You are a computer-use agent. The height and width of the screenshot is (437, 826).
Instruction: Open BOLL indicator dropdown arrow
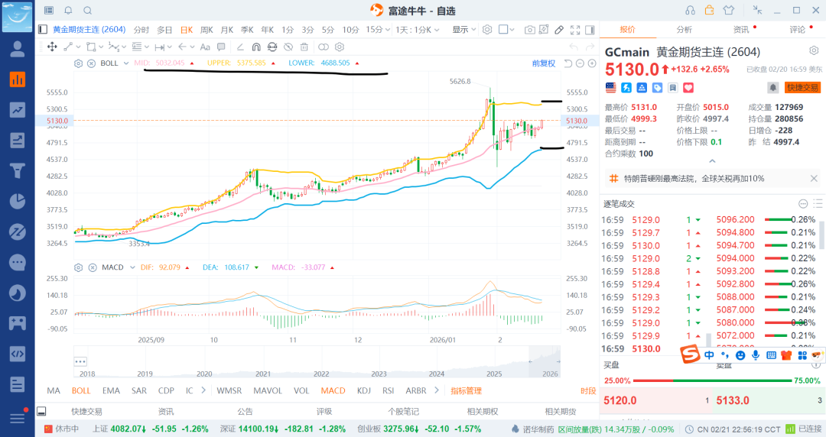click(x=126, y=63)
